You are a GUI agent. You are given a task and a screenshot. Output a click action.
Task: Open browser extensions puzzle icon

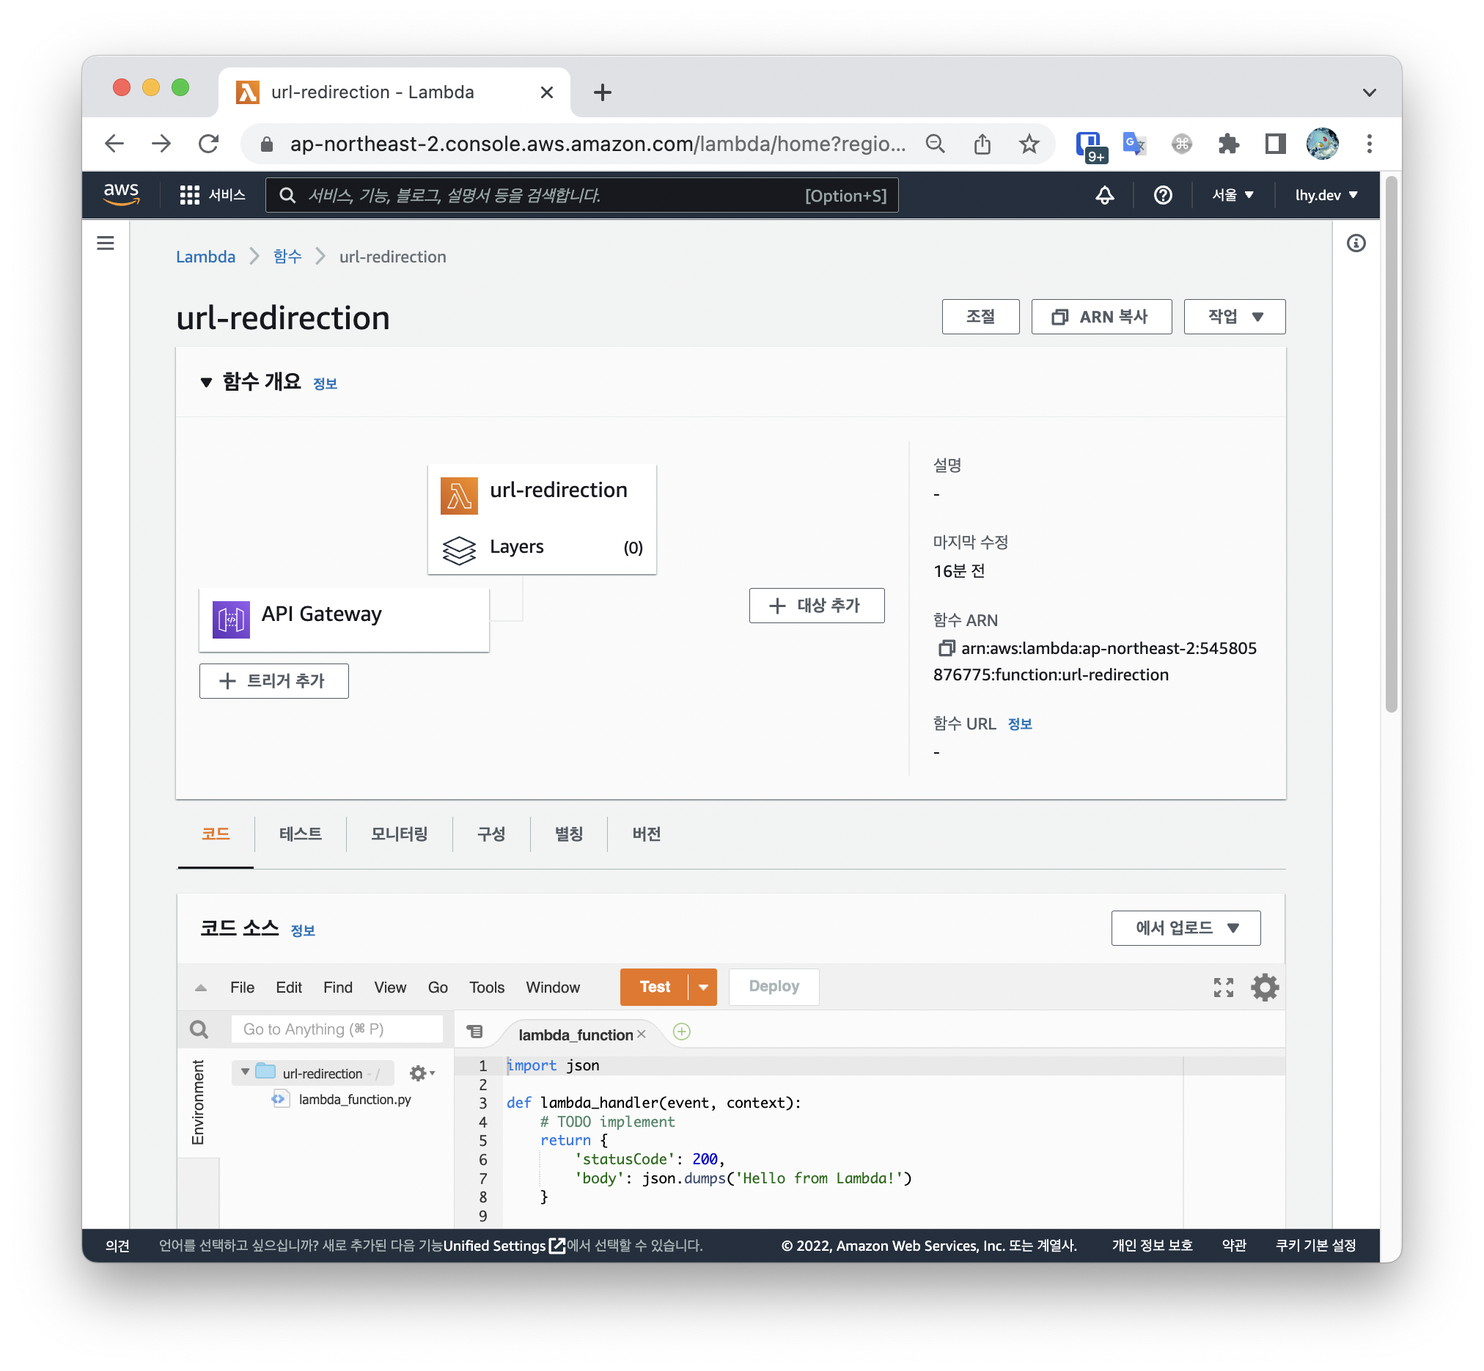(1228, 144)
